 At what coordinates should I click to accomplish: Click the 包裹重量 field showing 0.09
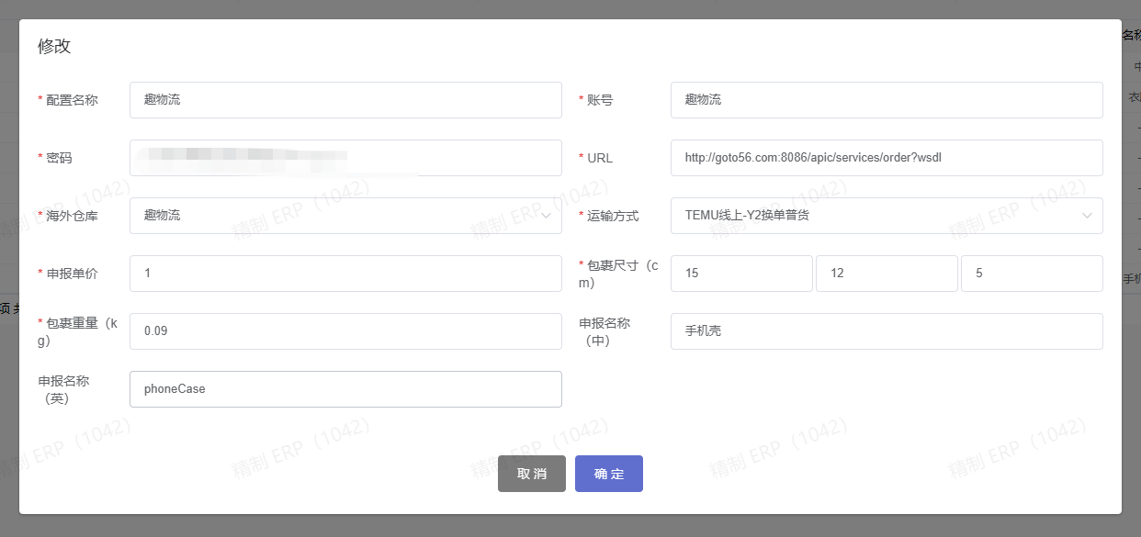pos(345,331)
